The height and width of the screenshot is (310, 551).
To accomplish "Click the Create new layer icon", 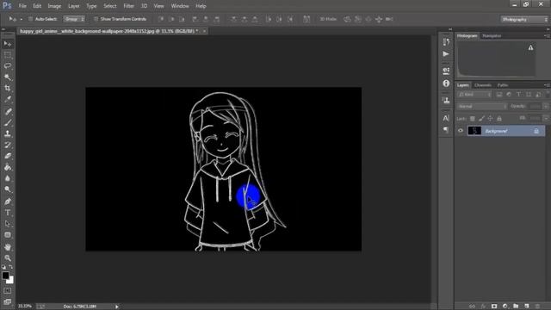I will [526, 307].
